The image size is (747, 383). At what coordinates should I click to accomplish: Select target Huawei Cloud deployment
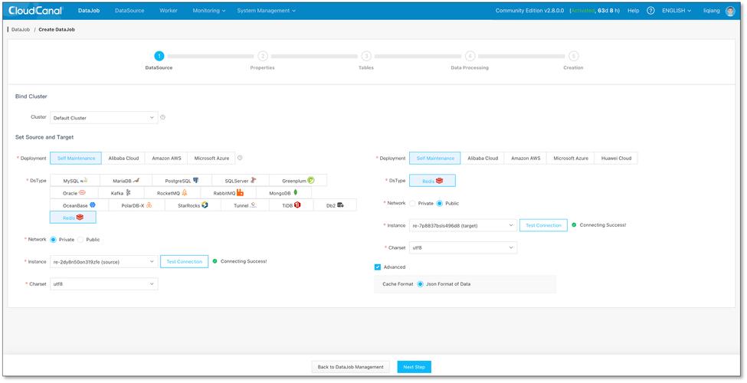click(x=616, y=158)
